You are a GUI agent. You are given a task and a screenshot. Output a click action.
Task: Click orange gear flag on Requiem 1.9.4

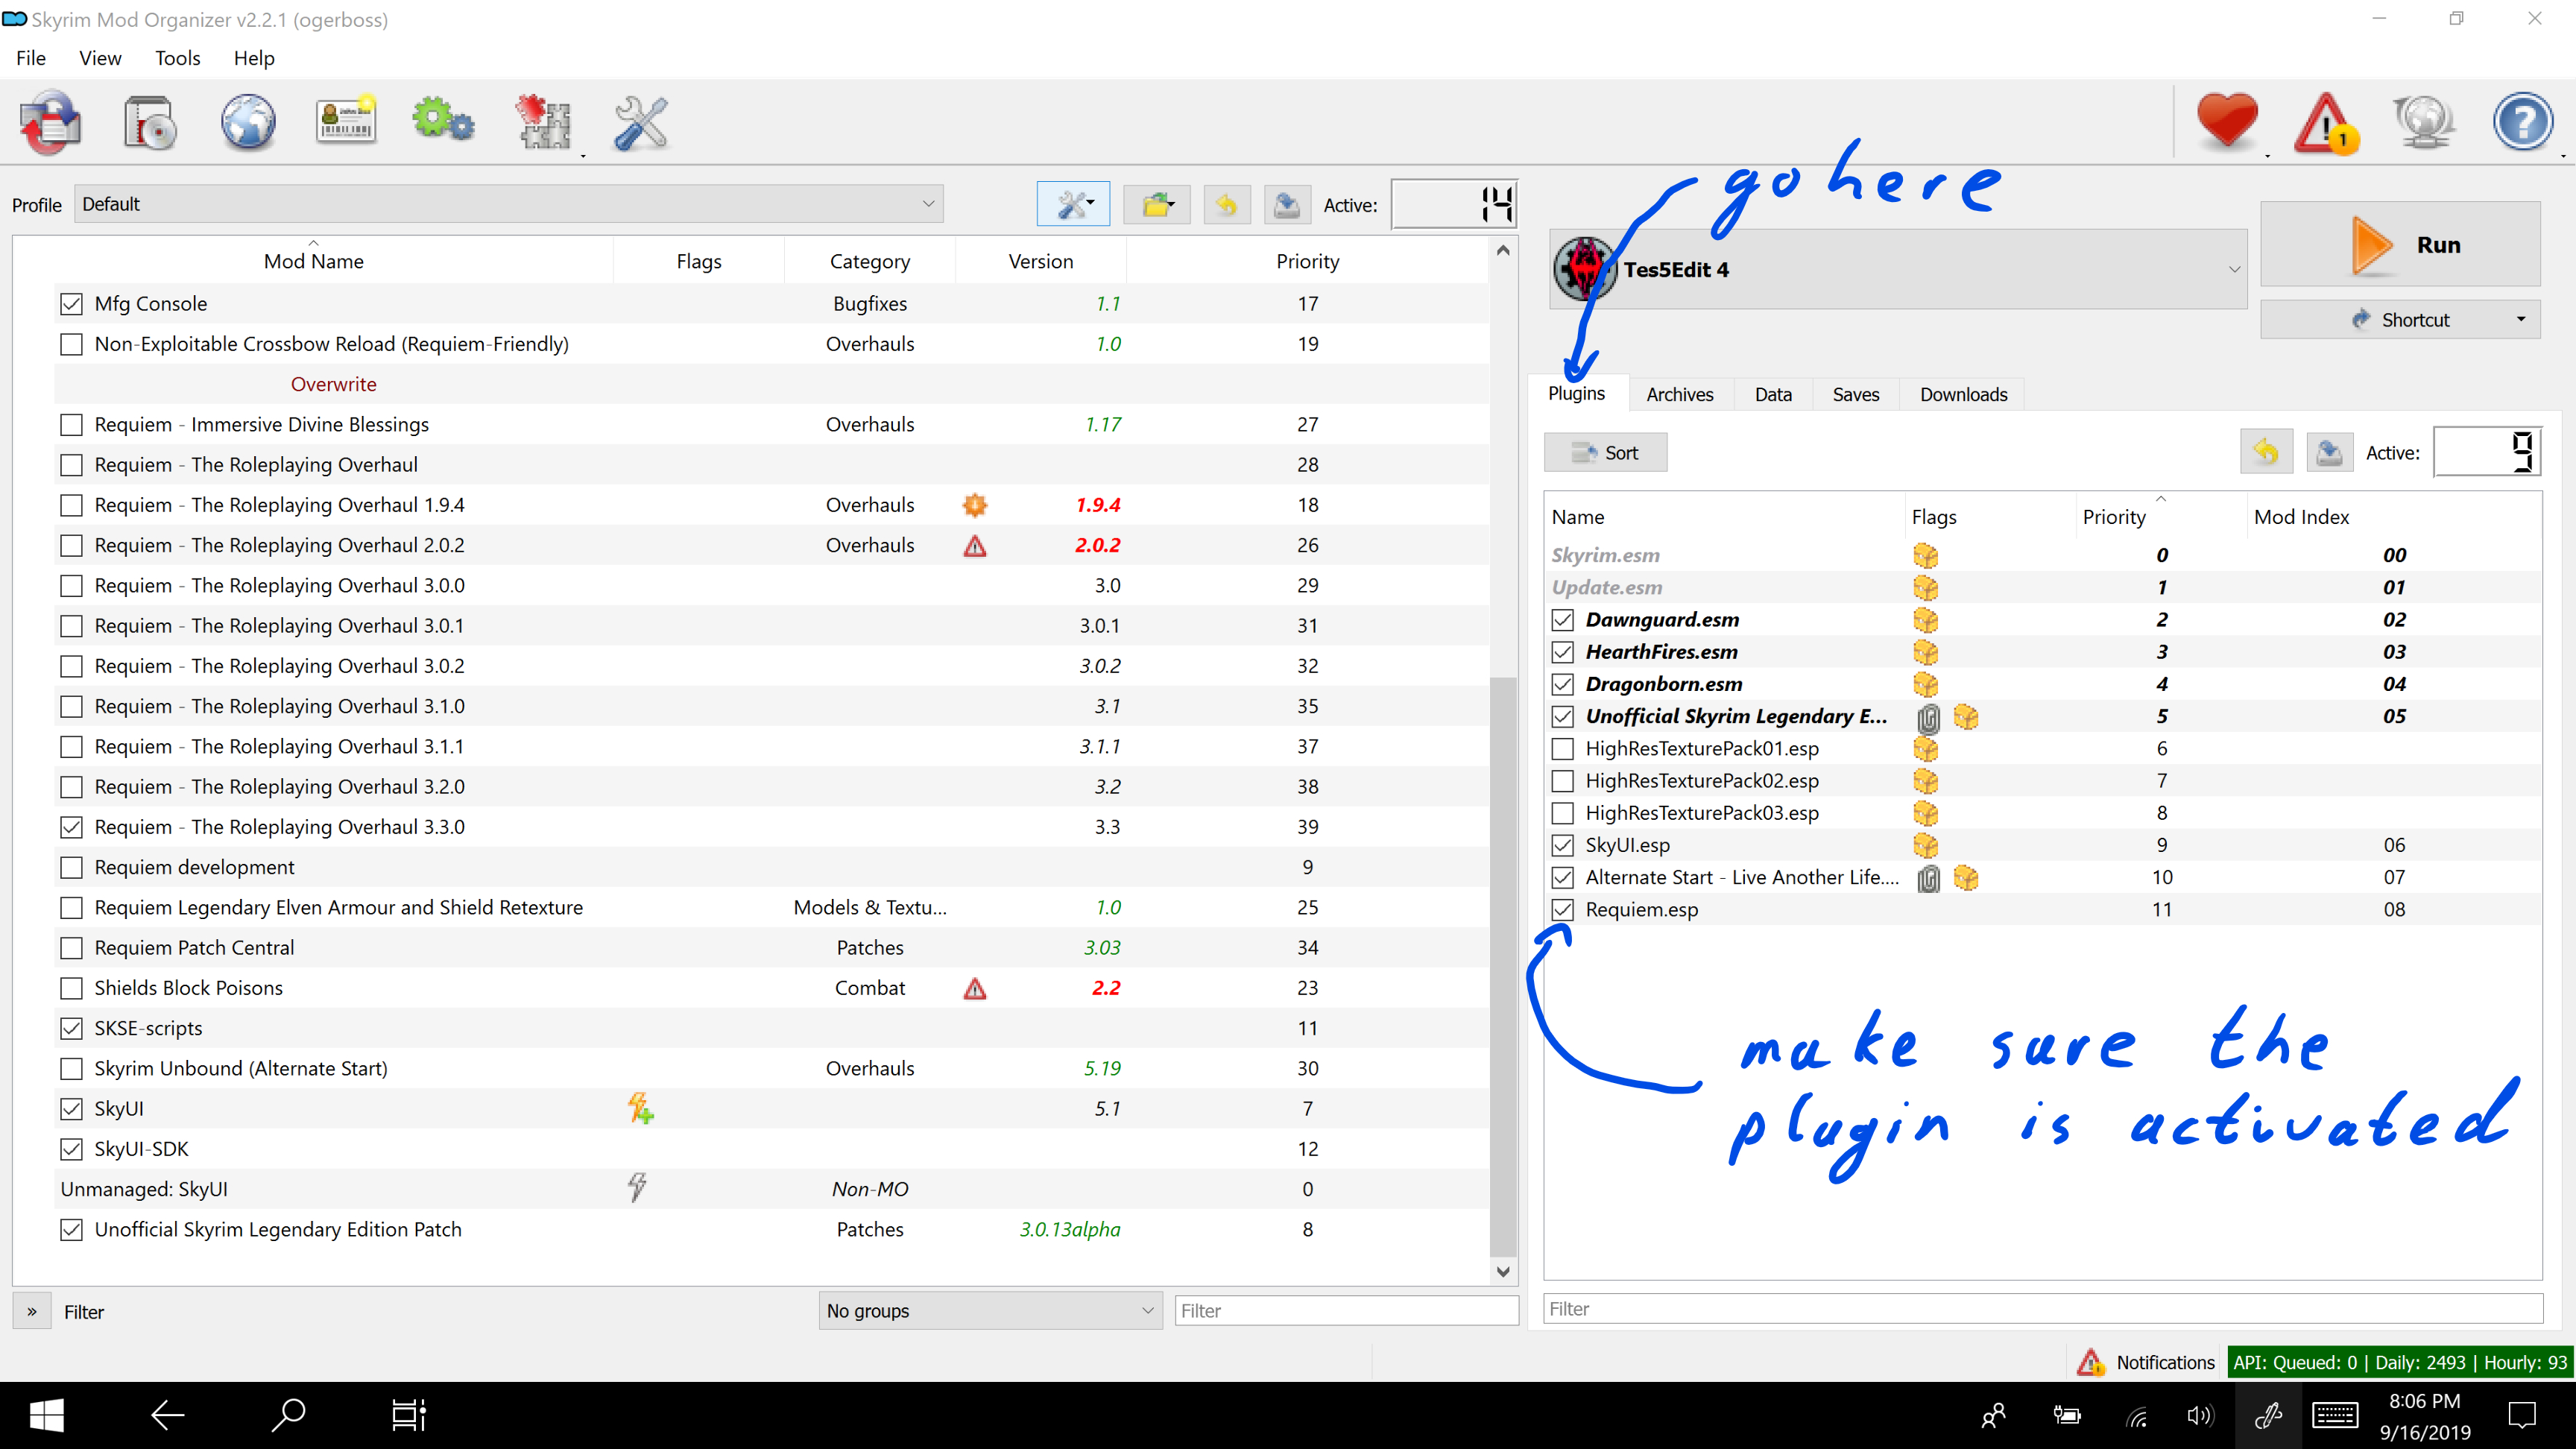975,505
